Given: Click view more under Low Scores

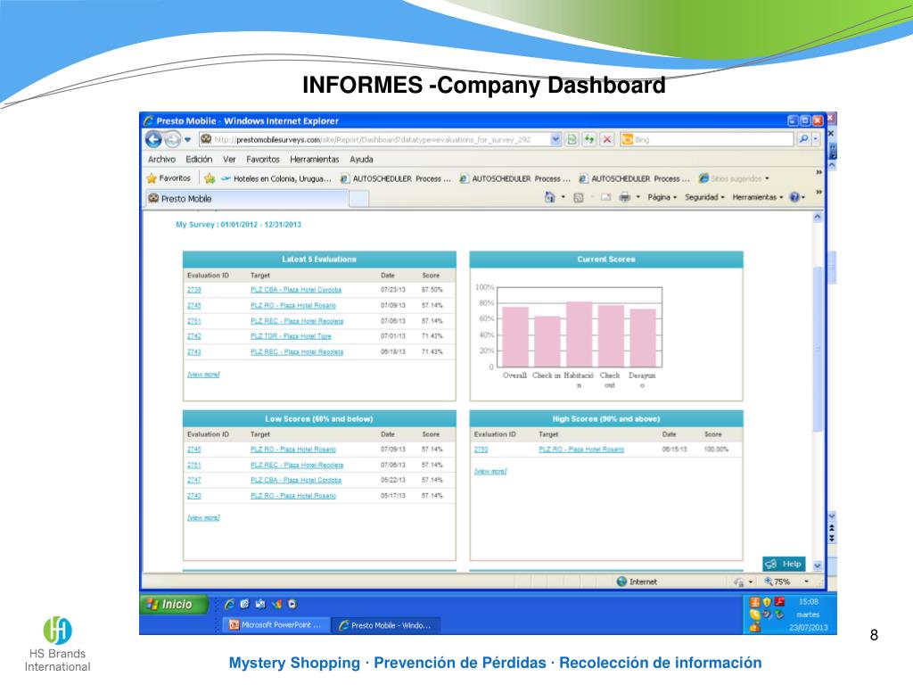Looking at the screenshot, I should 203,517.
